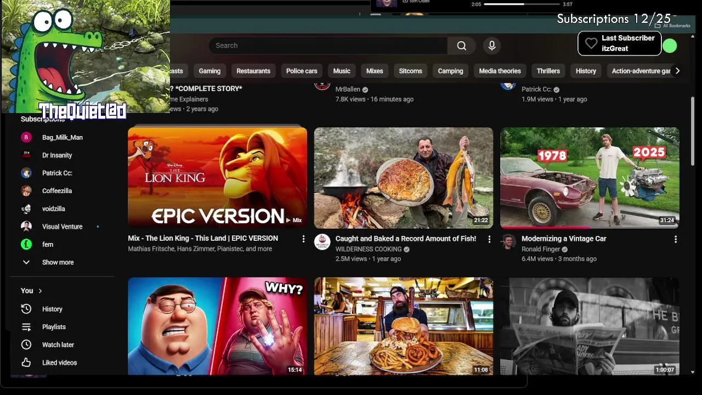Click the heart icon in Last Subscriber box
702x395 pixels.
591,43
